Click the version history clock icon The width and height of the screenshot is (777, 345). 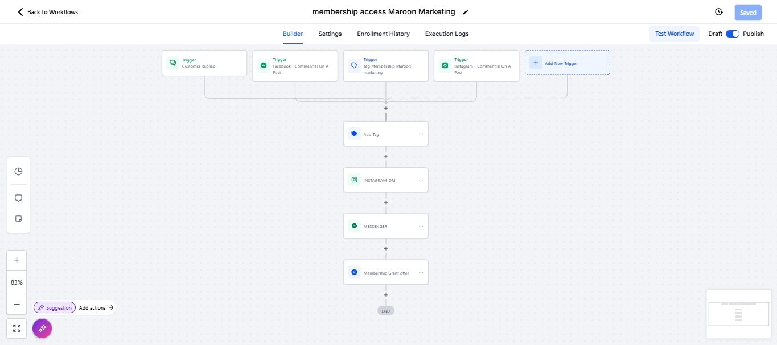(719, 12)
